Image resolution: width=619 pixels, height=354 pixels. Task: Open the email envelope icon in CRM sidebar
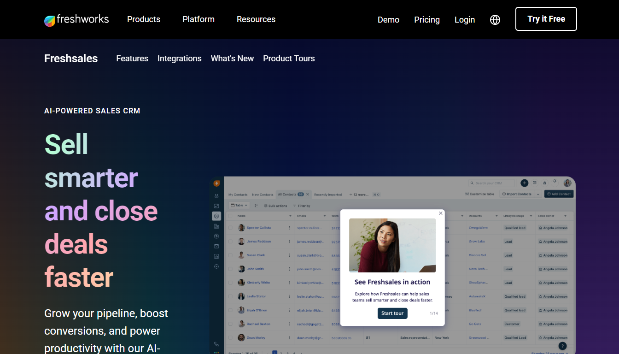point(216,246)
